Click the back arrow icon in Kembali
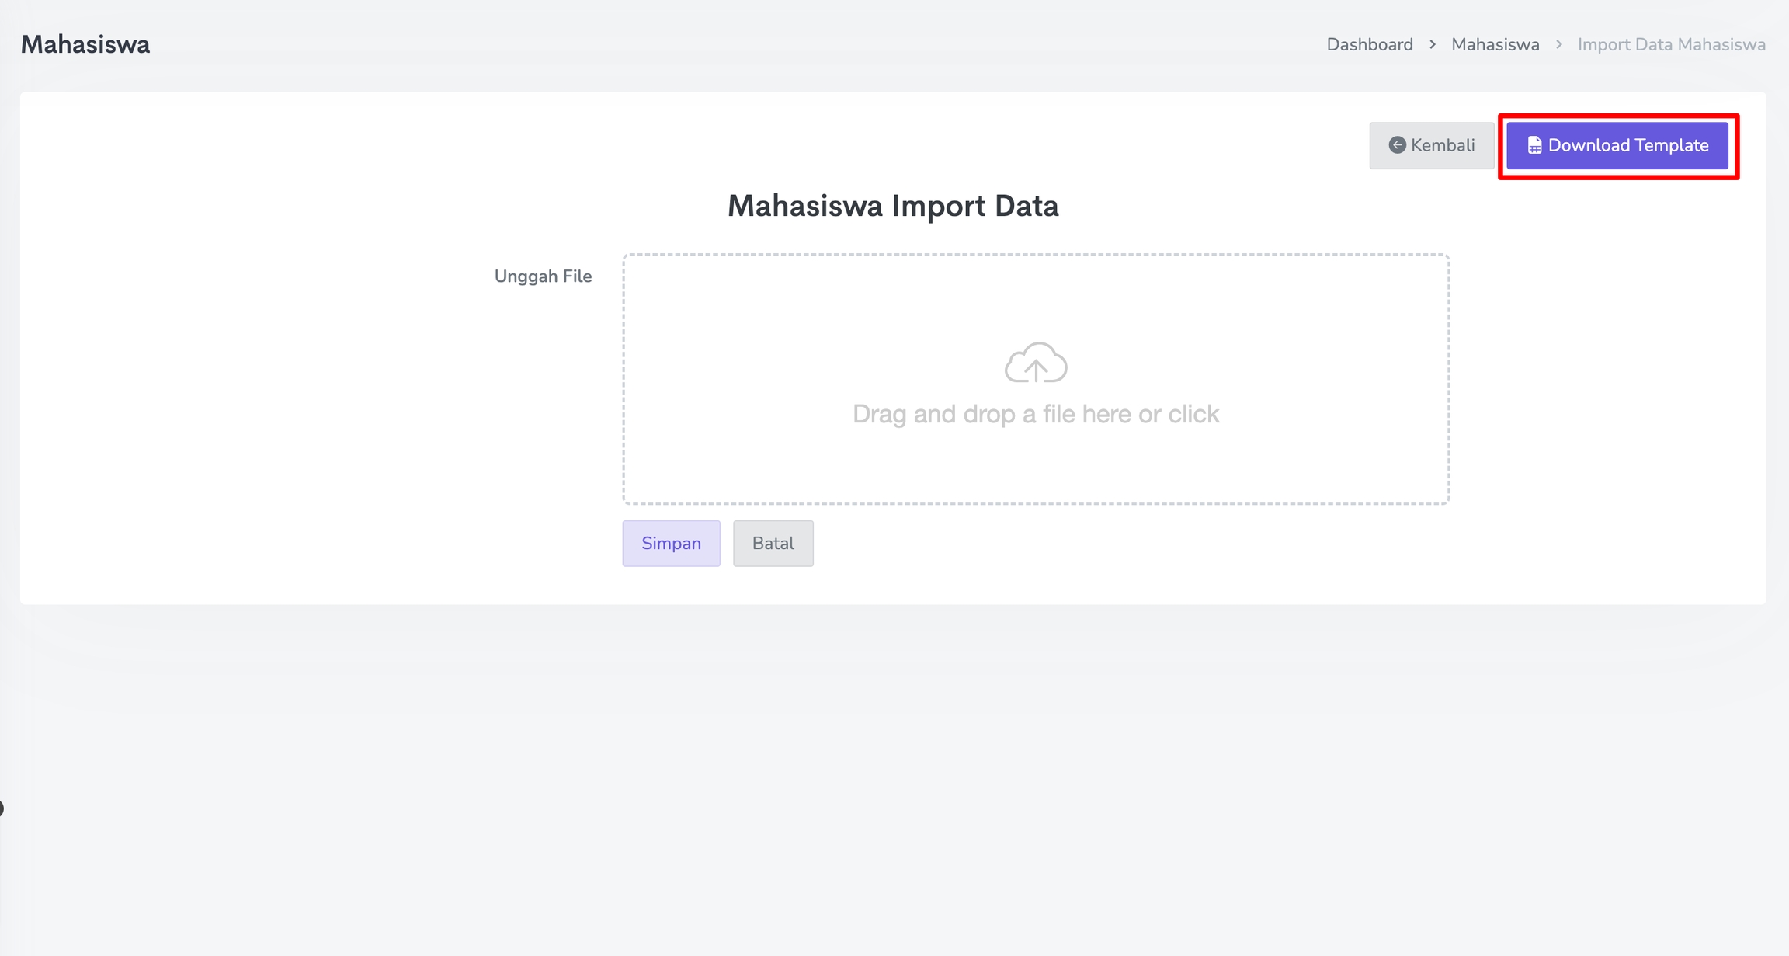 coord(1397,145)
